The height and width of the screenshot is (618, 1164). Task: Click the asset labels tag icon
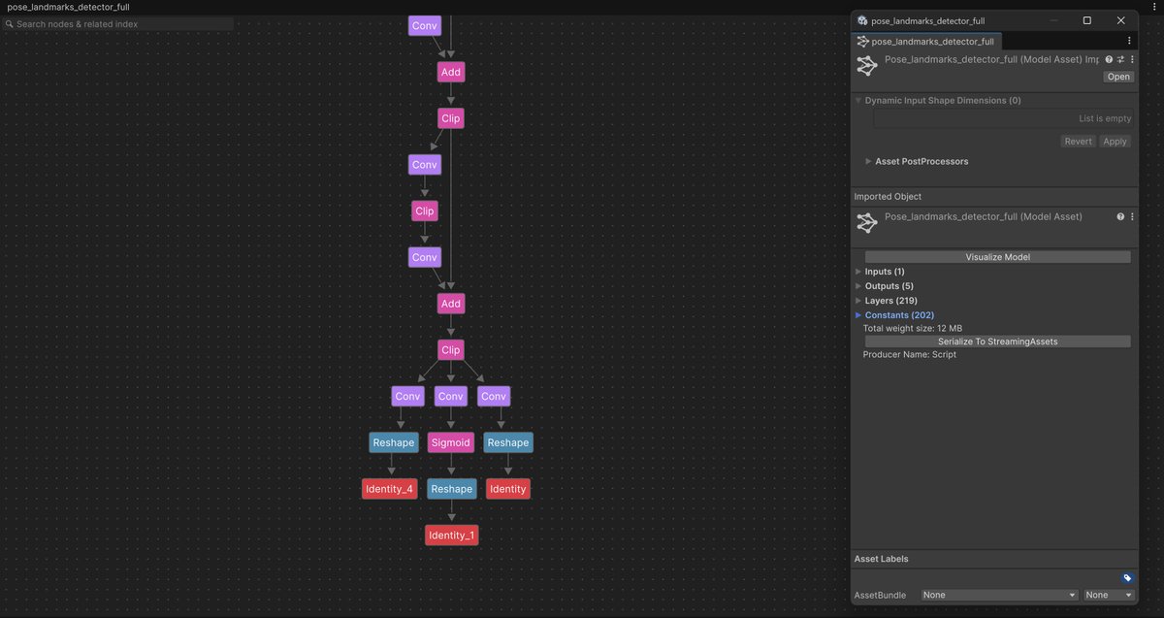coord(1127,578)
